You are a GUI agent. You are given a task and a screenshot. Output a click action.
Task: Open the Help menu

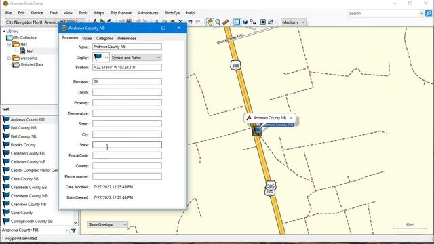pyautogui.click(x=190, y=13)
